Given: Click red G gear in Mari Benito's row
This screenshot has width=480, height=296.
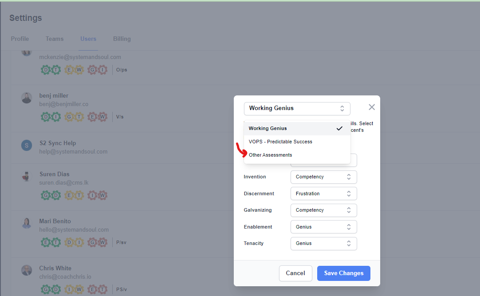Looking at the screenshot, I should [x=92, y=242].
